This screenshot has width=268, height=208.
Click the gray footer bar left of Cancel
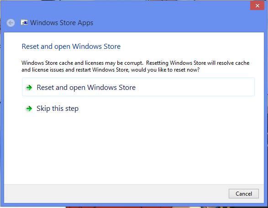116,194
